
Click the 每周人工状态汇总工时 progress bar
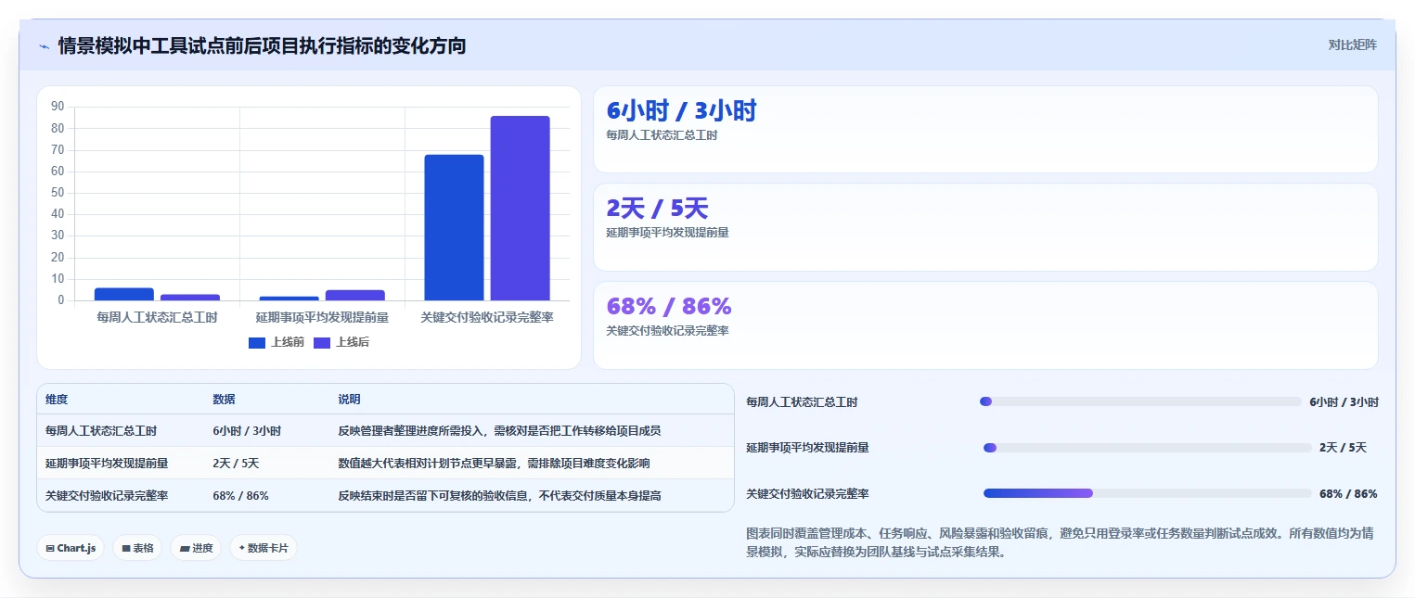1140,401
